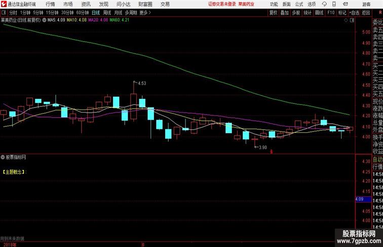This screenshot has width=383, height=247.
Task: Click the 用到未来数据 status text
Action: click(x=12, y=238)
